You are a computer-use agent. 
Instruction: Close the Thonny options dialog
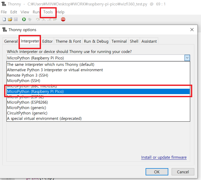192,30
